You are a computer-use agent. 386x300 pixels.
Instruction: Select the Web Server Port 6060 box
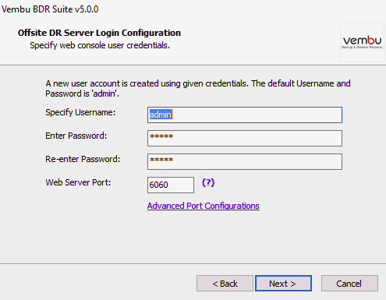(x=171, y=185)
